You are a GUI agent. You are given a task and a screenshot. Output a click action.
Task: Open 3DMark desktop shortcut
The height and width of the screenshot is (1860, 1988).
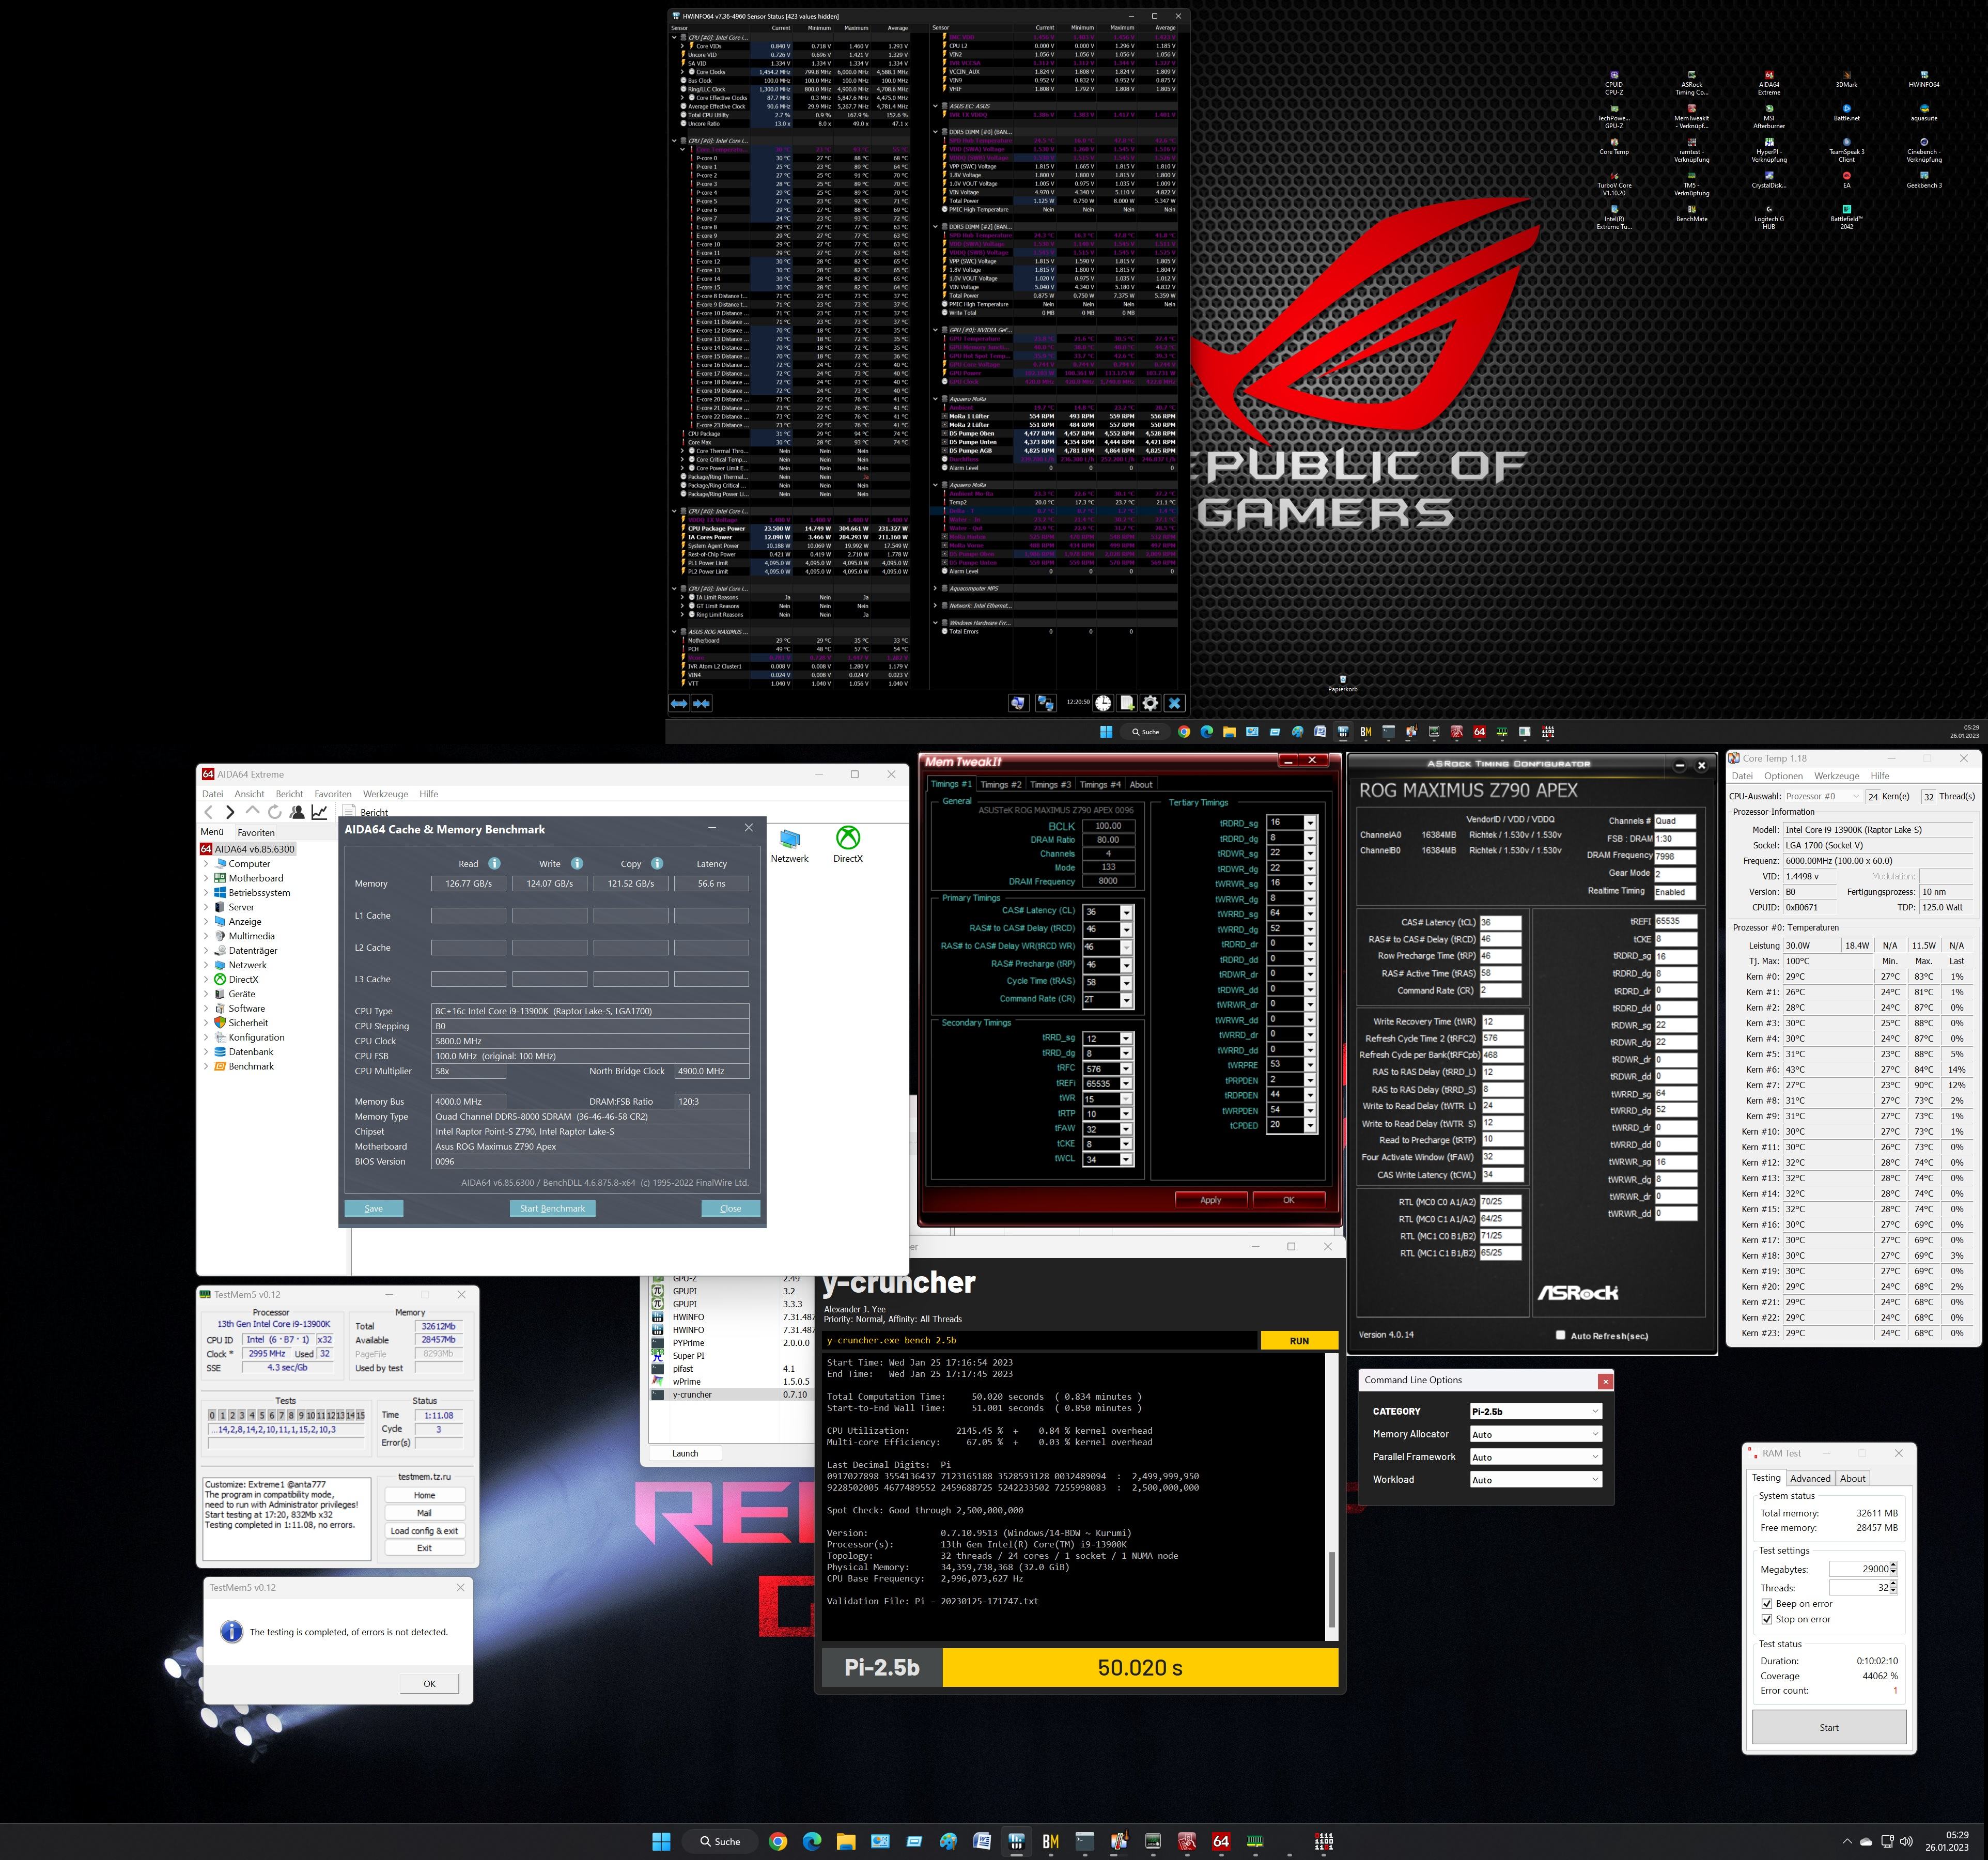[x=1846, y=79]
